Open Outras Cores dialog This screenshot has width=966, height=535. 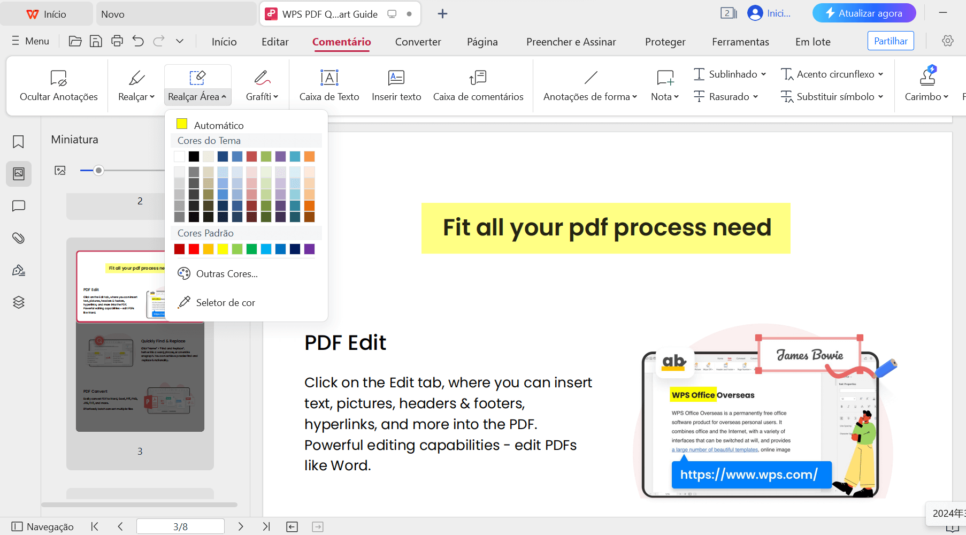point(226,273)
